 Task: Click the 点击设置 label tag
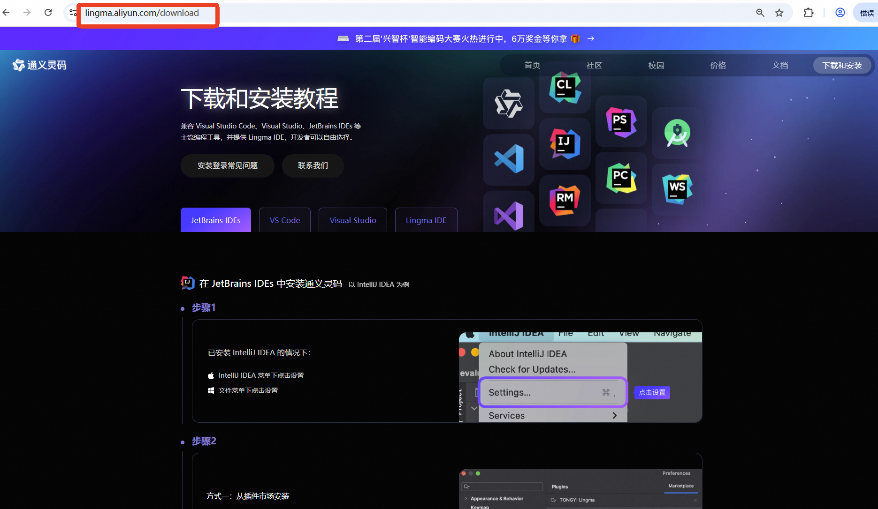[652, 392]
